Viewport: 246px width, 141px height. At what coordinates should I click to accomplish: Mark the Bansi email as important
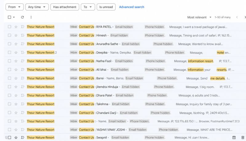[x=22, y=78]
